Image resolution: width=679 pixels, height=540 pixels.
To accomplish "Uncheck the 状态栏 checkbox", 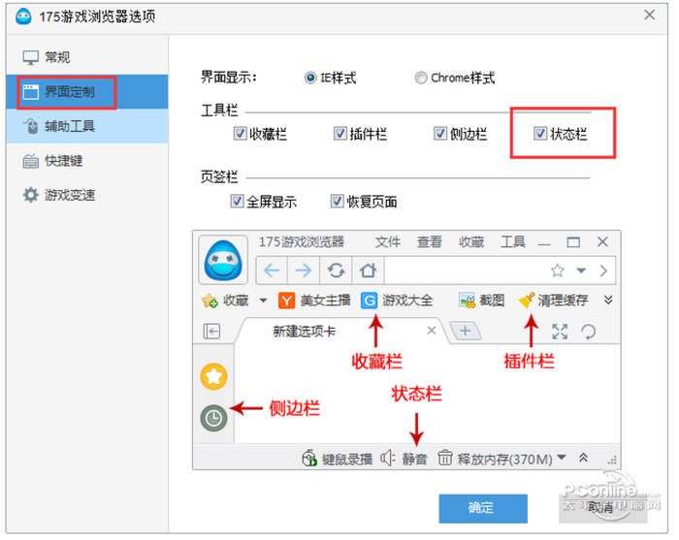I will (540, 133).
